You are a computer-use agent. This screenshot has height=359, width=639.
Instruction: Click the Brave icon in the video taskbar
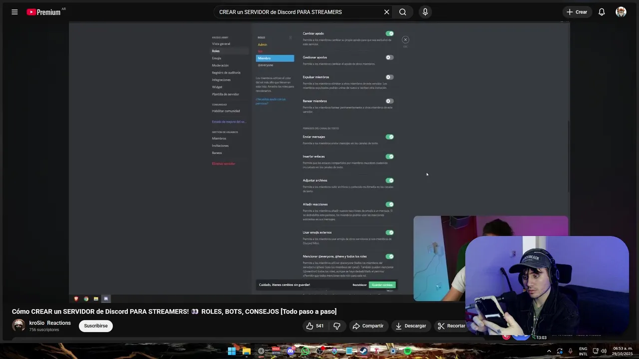point(76,299)
